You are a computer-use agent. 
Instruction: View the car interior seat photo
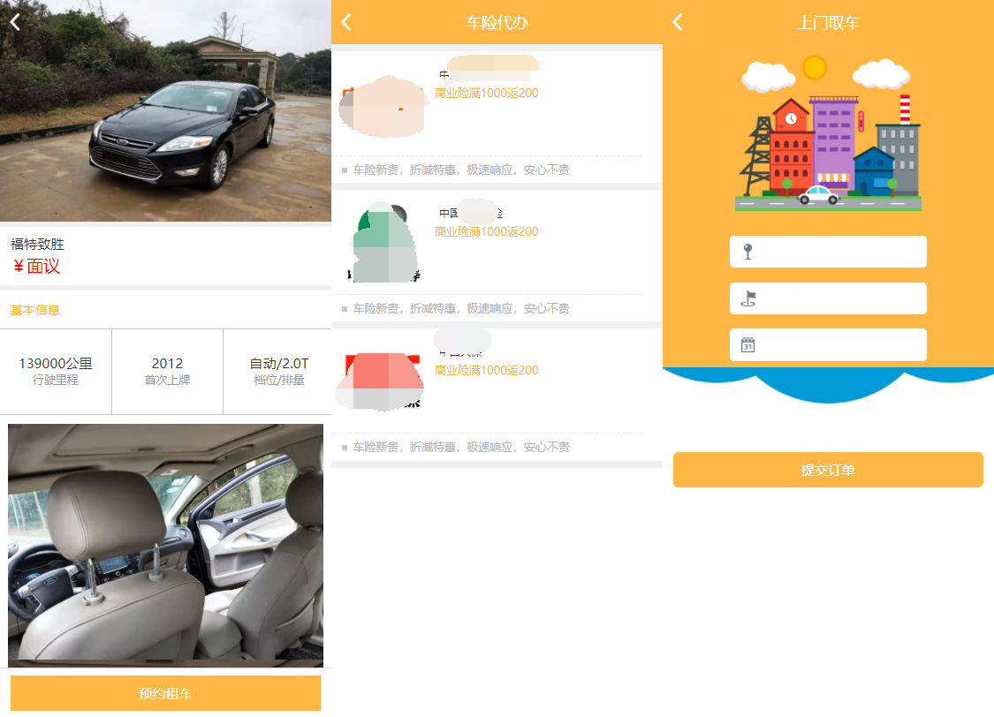pos(165,545)
